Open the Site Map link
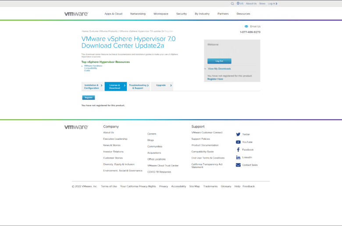 195,186
